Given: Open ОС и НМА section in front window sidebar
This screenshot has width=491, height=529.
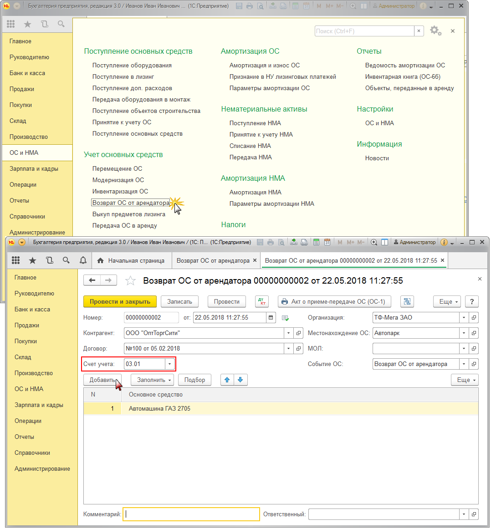Looking at the screenshot, I should 29,389.
